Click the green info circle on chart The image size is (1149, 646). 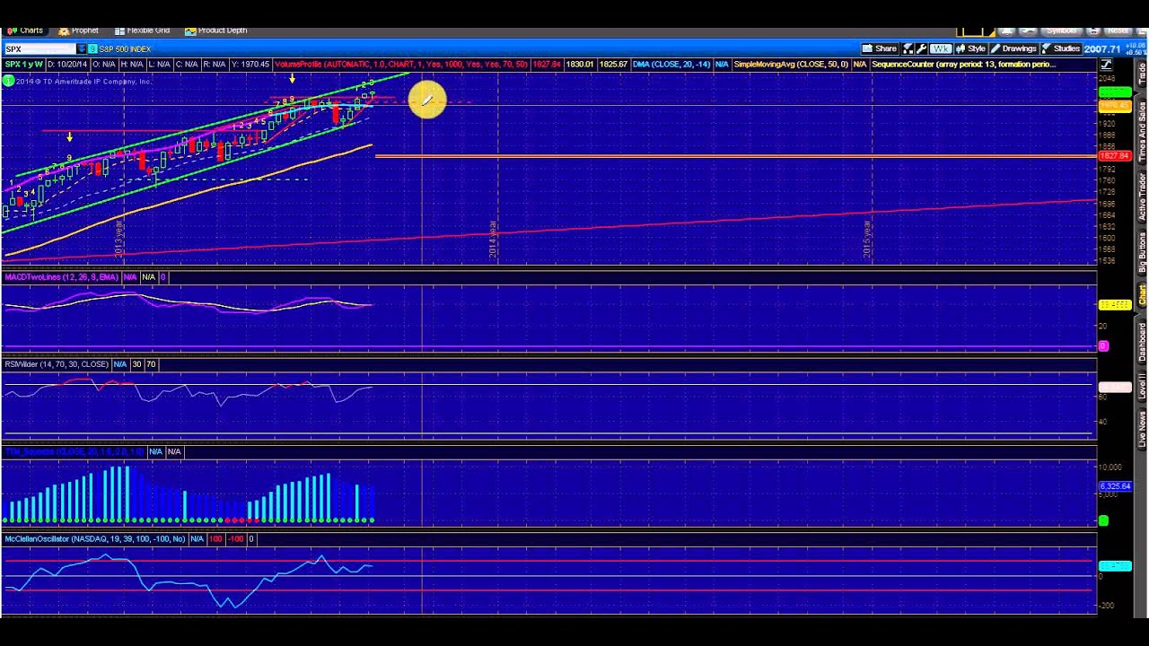pos(8,81)
